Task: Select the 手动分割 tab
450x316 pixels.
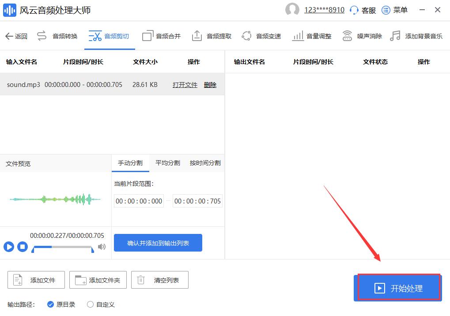Action: 130,163
